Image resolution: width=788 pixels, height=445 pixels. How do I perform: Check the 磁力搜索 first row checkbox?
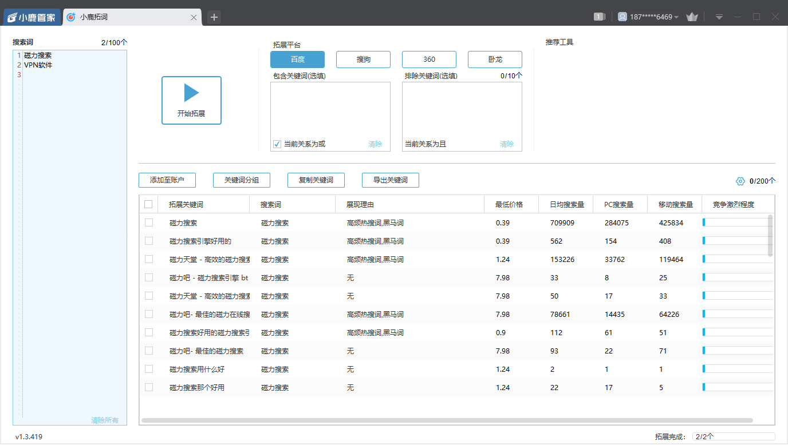[149, 223]
